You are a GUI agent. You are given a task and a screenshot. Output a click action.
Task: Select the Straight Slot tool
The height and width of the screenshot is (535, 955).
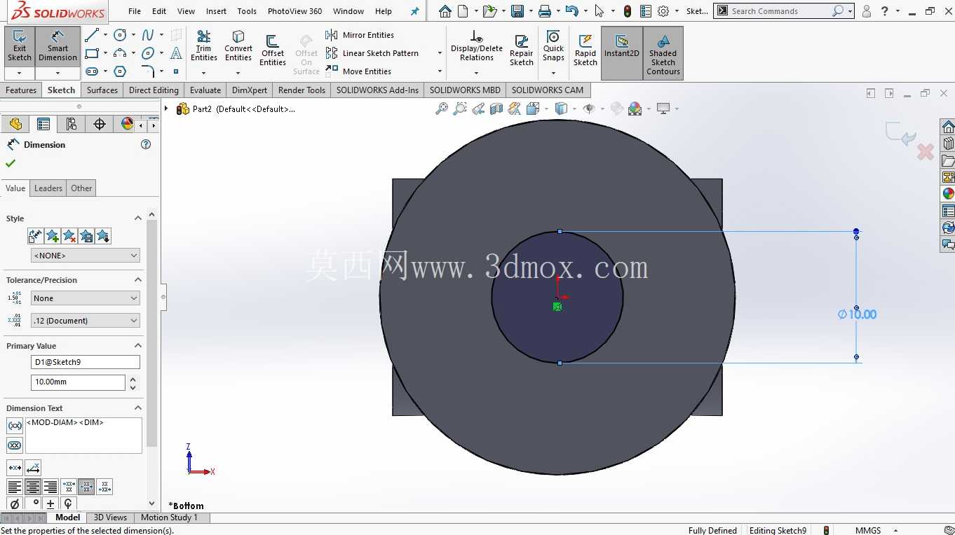pyautogui.click(x=92, y=71)
